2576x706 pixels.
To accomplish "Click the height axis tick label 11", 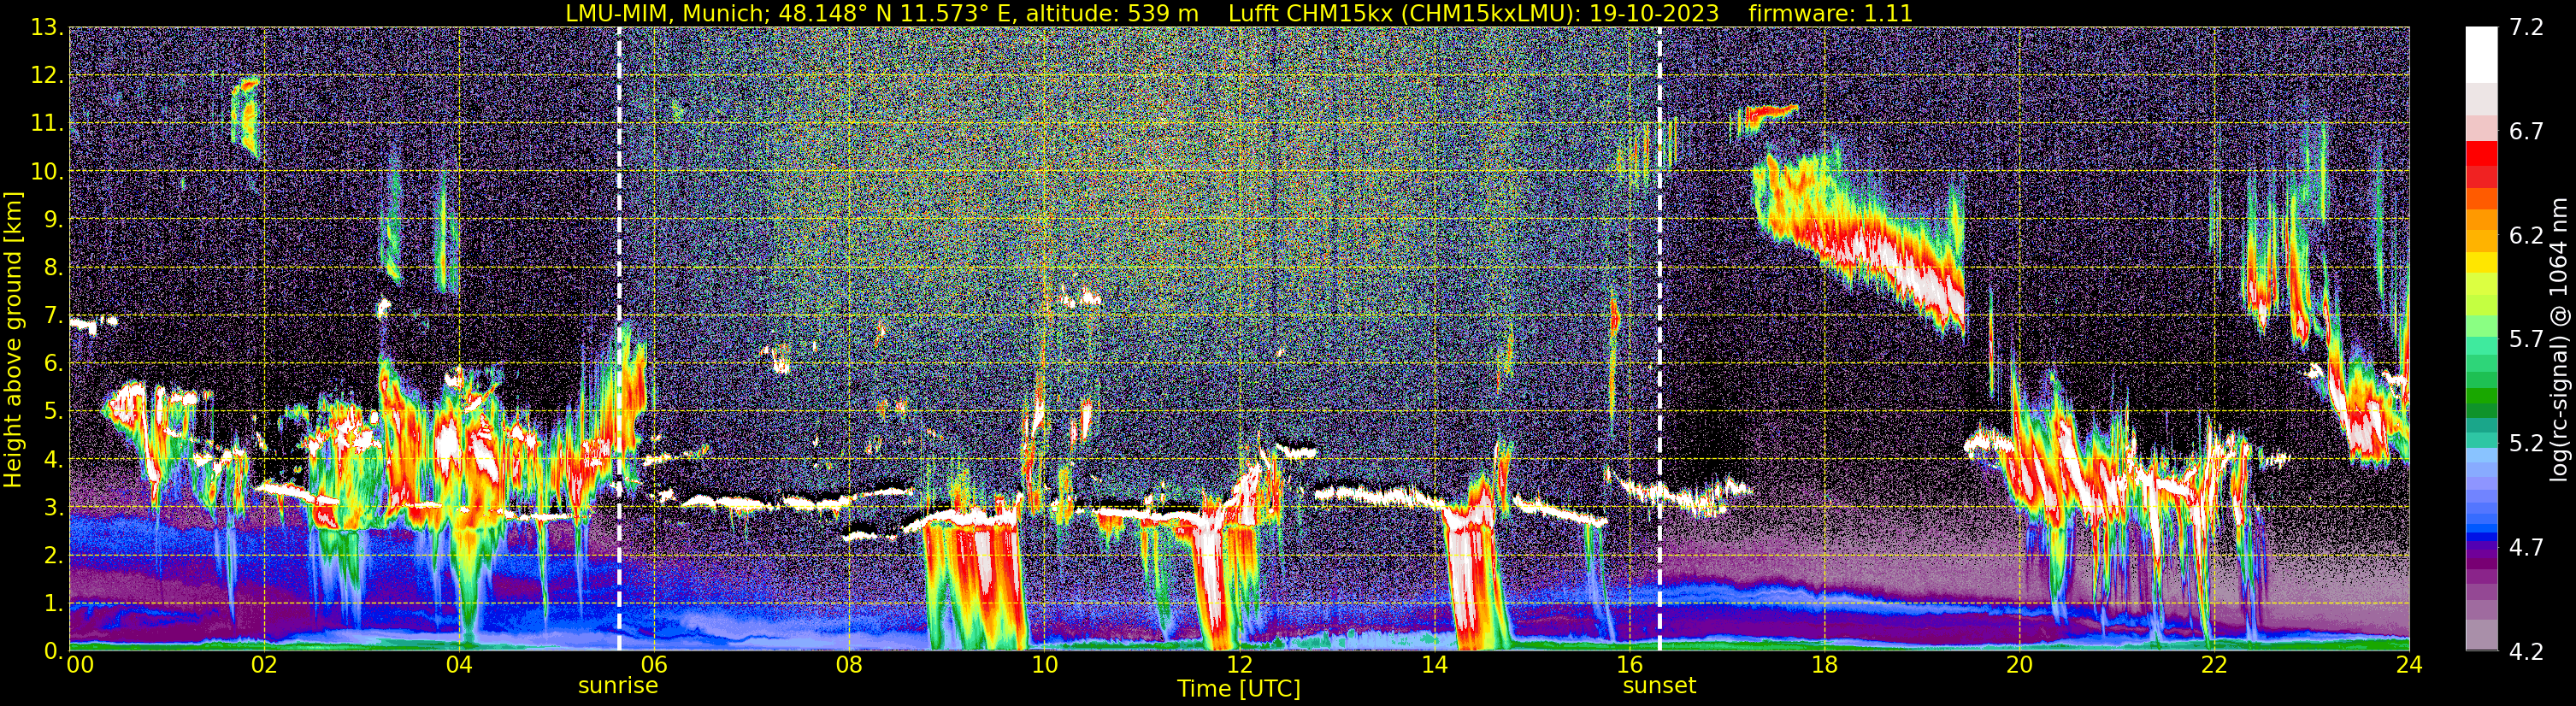I will [x=46, y=124].
